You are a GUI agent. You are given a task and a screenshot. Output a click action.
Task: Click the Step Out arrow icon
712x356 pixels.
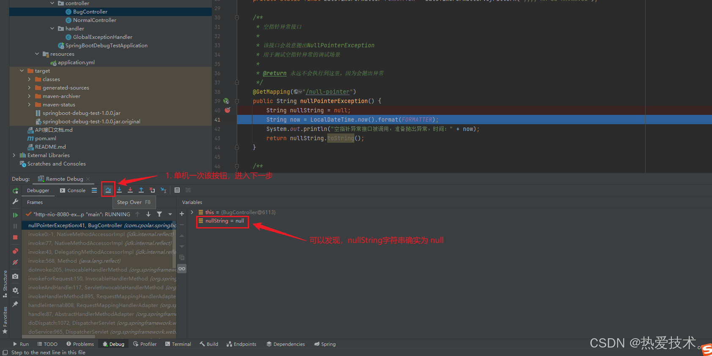click(141, 190)
